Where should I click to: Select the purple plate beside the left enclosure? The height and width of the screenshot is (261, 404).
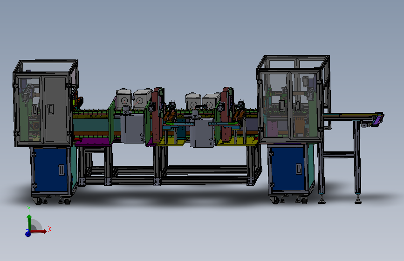pyautogui.click(x=93, y=143)
